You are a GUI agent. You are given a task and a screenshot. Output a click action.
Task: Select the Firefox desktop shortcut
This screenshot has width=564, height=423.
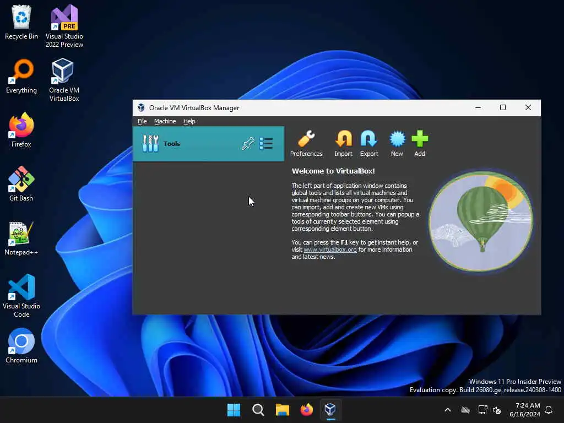pyautogui.click(x=21, y=130)
